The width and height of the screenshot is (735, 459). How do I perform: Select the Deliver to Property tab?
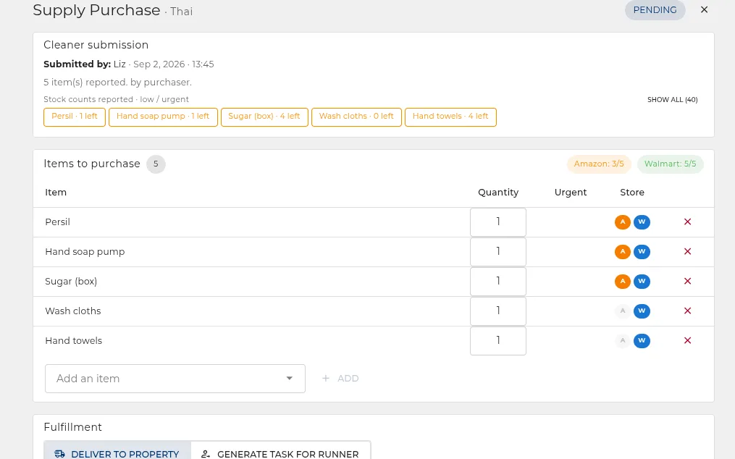[x=117, y=453]
